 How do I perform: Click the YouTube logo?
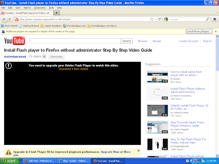[14, 41]
